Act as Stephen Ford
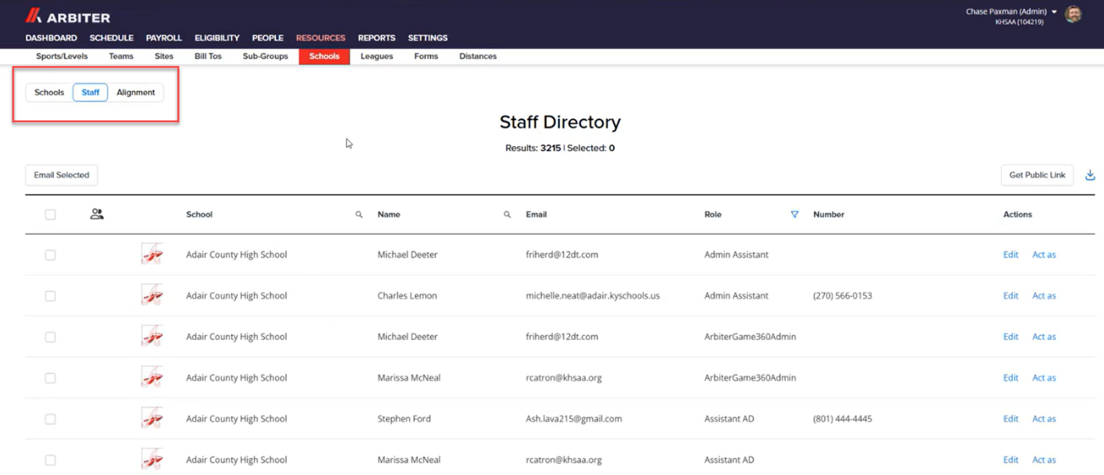The image size is (1104, 475). 1044,418
